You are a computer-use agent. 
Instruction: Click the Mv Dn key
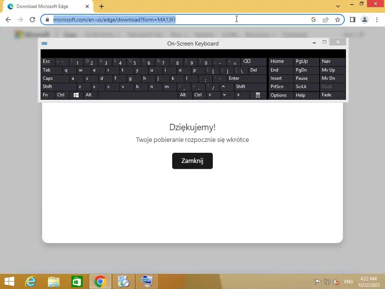(332, 78)
